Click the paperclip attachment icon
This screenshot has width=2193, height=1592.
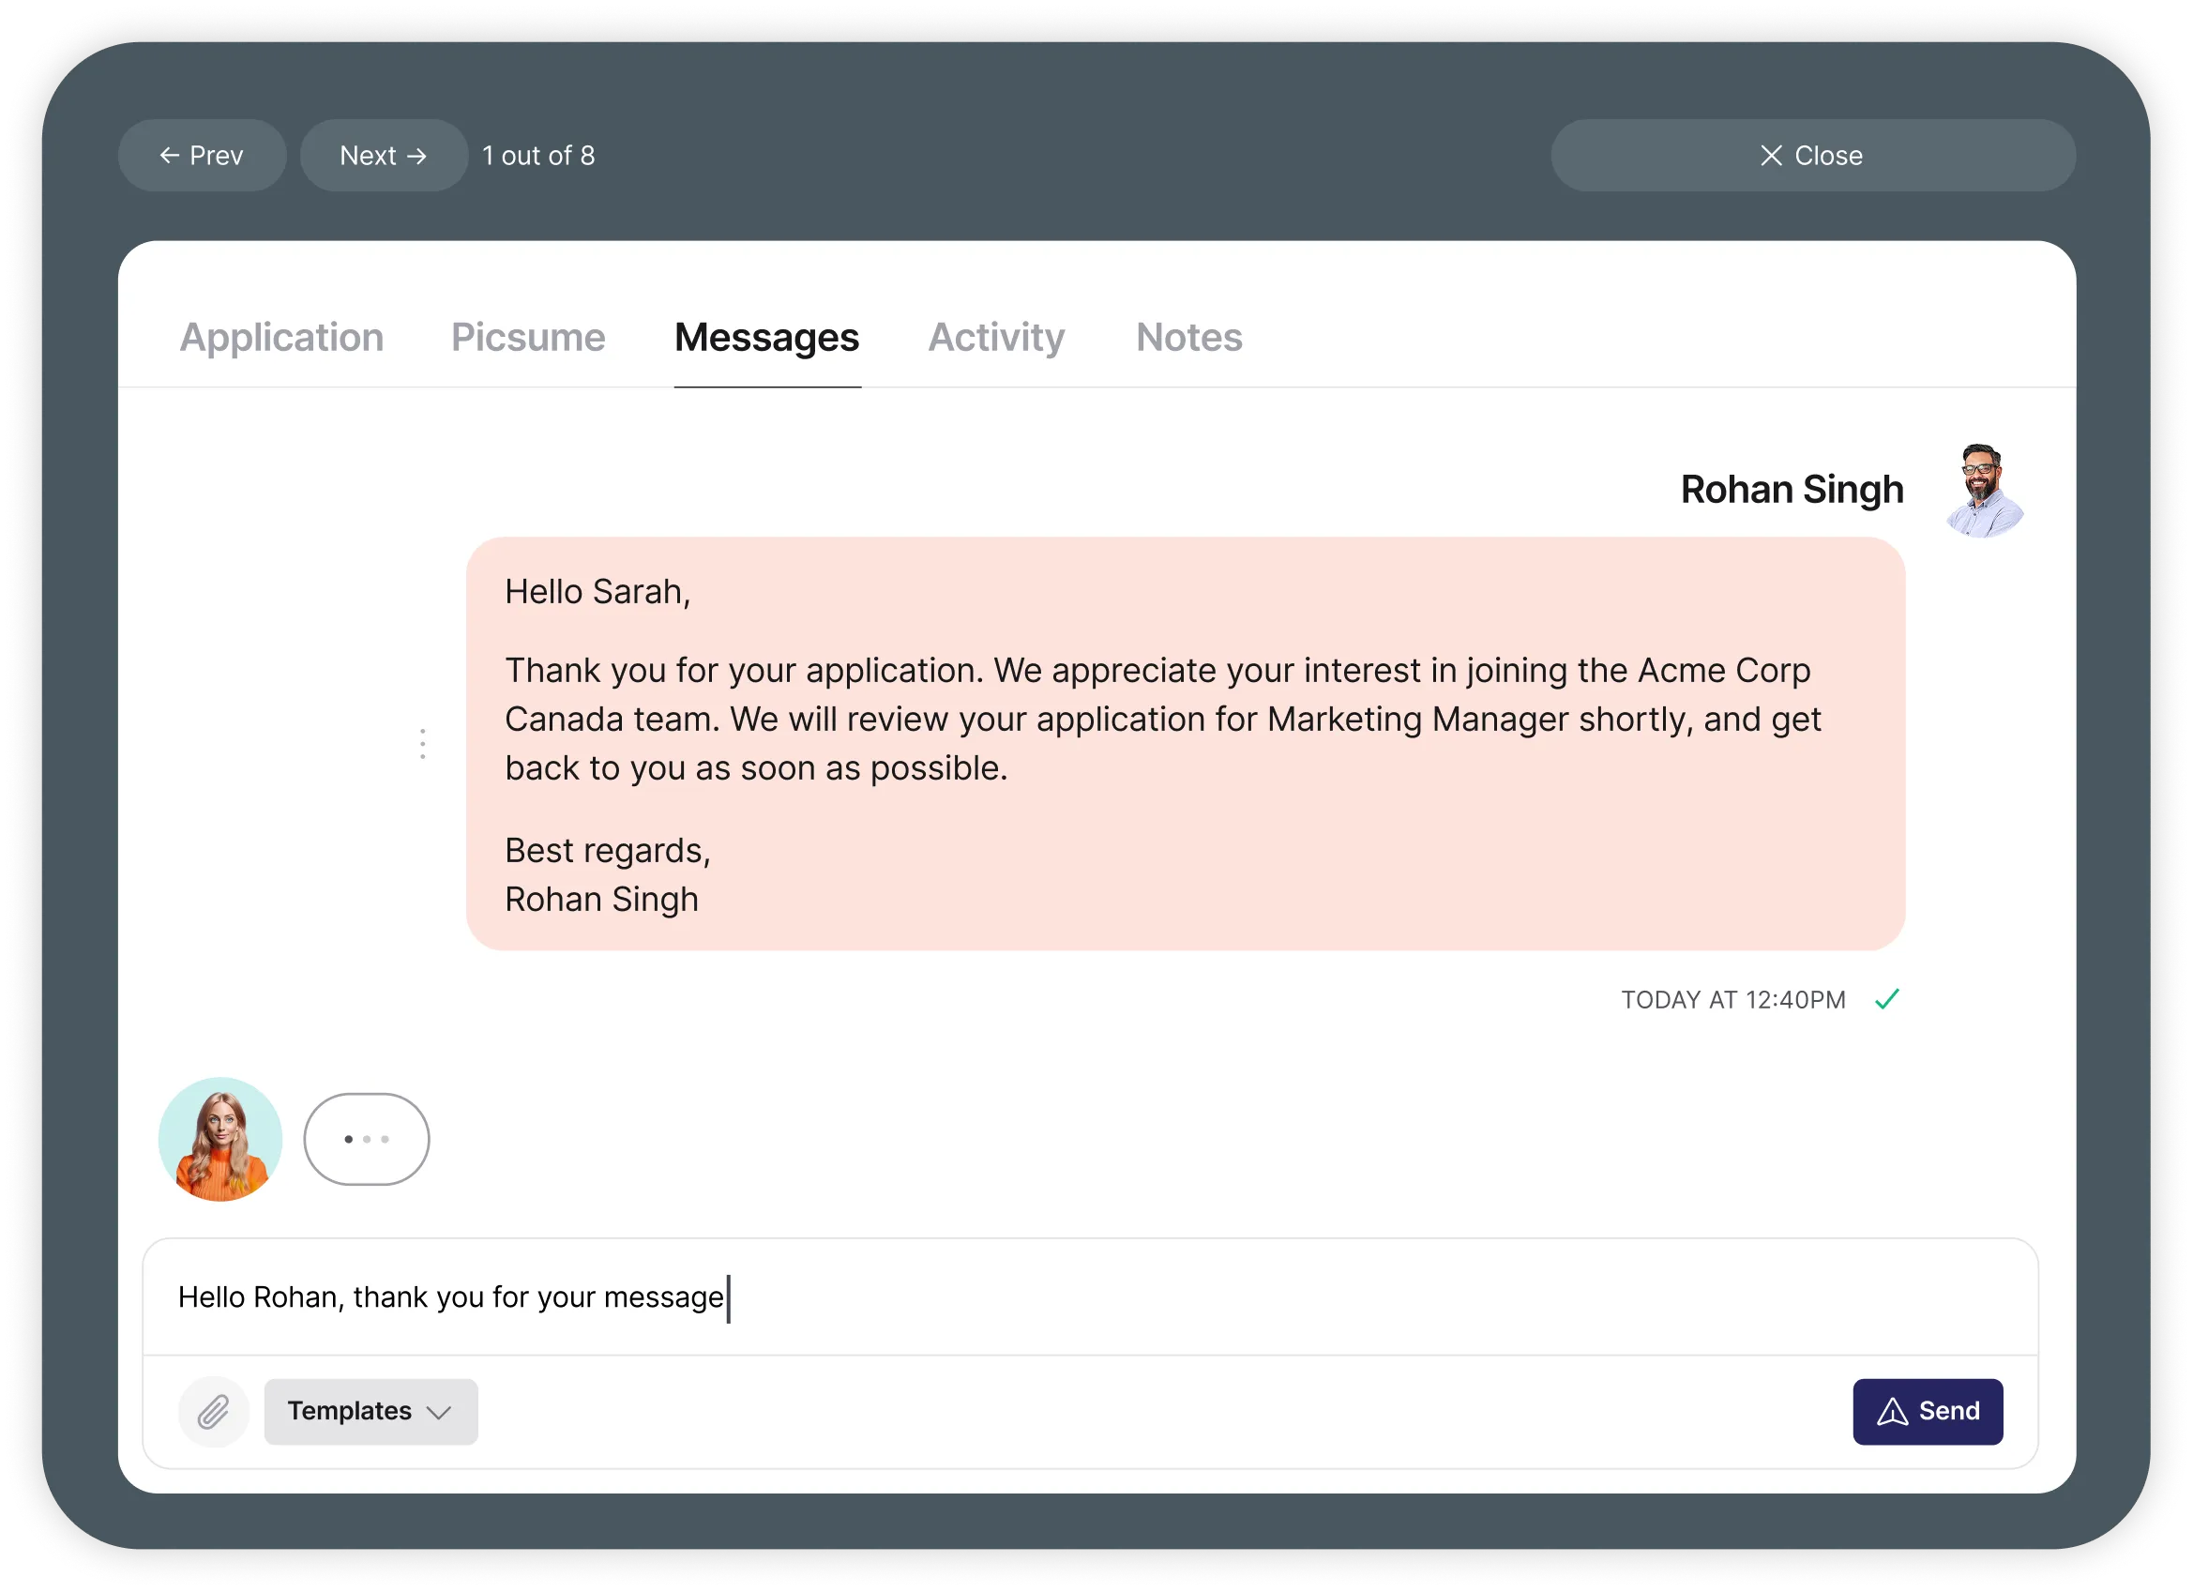point(214,1411)
